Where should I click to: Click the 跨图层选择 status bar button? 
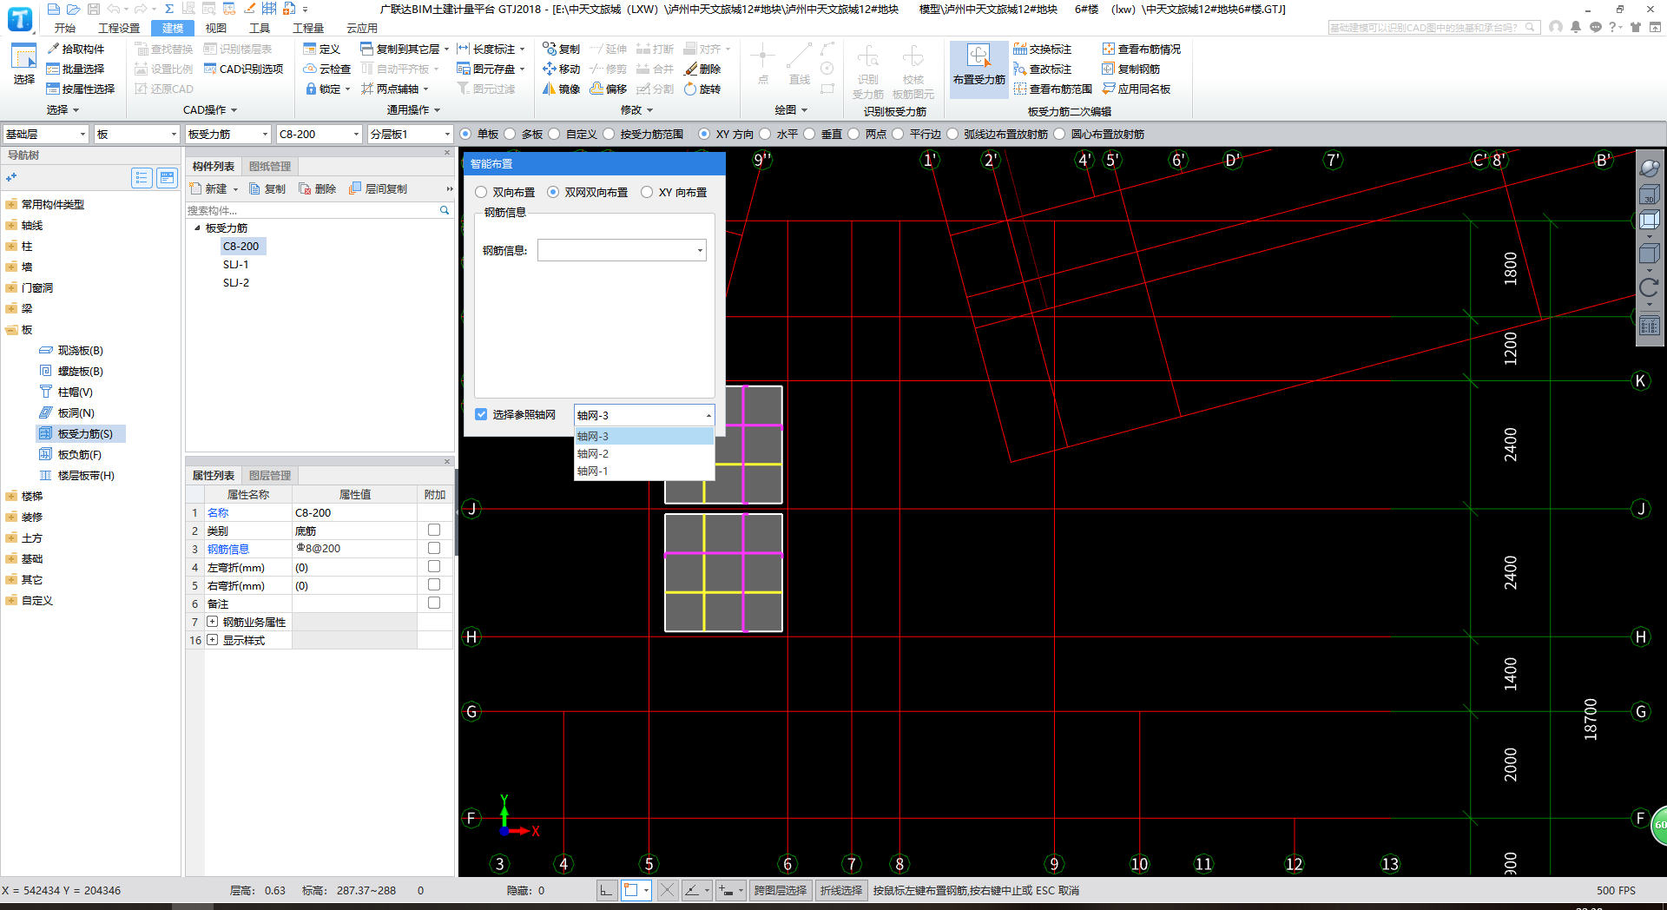(x=780, y=890)
